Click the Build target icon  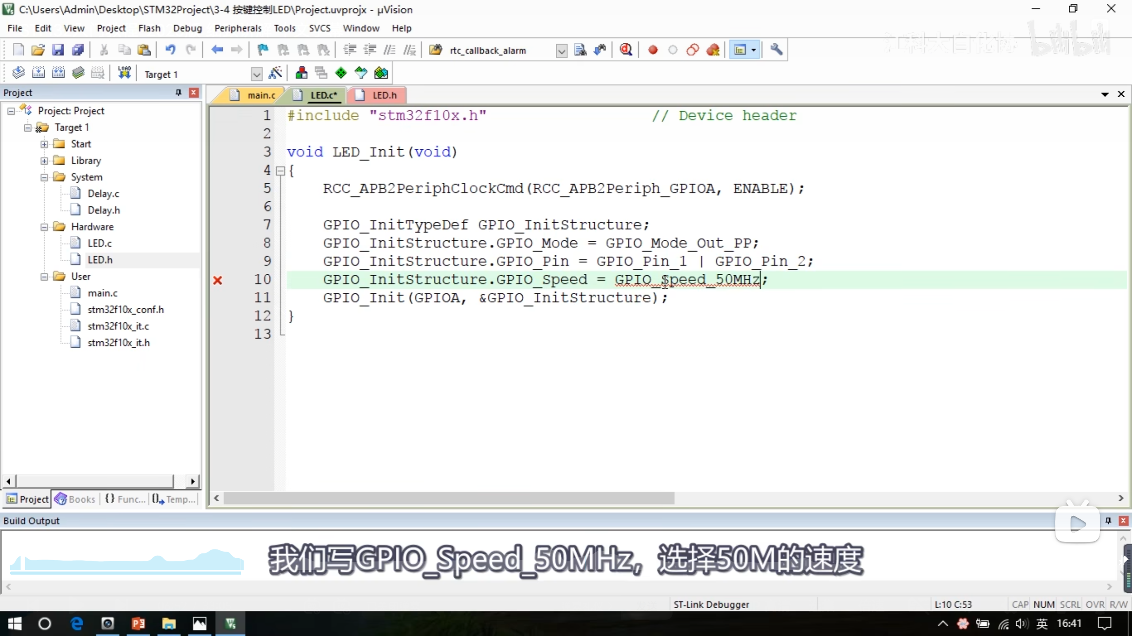click(x=38, y=73)
